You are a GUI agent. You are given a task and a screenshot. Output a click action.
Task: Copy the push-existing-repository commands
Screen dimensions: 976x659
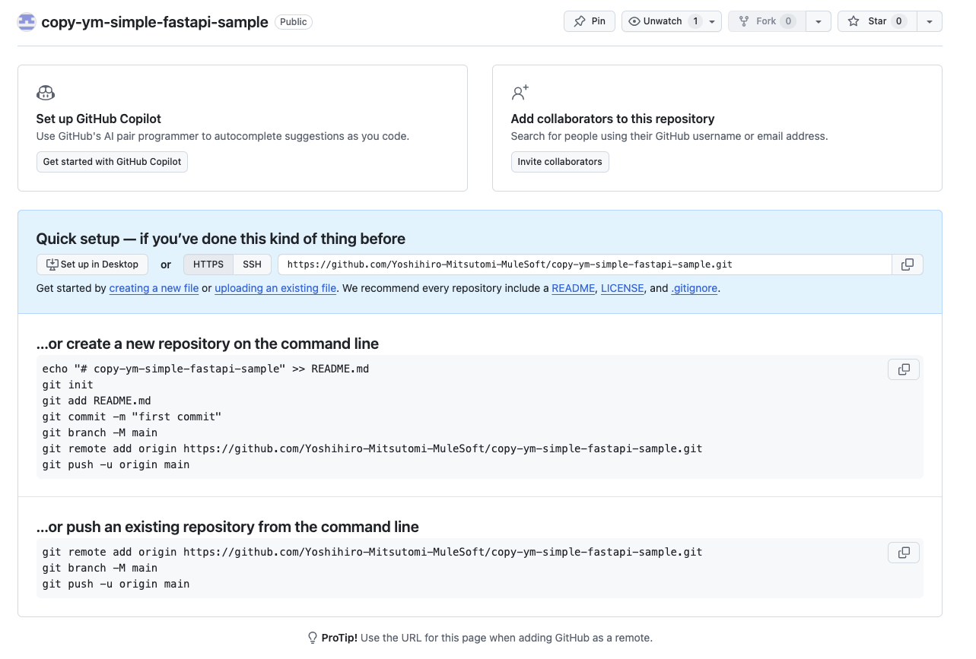(903, 553)
